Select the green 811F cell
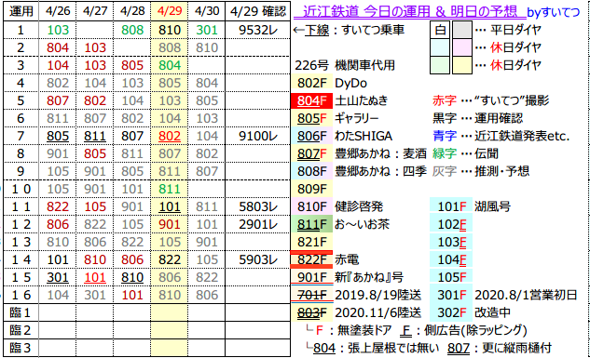The width and height of the screenshot is (590, 358). tap(311, 224)
